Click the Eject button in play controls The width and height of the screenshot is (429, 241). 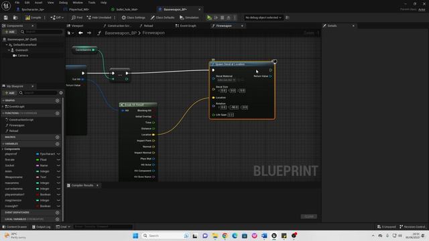click(229, 17)
